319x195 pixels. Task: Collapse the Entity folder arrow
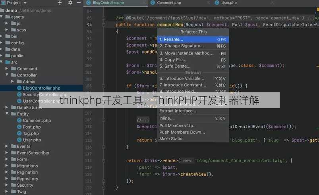[7, 114]
